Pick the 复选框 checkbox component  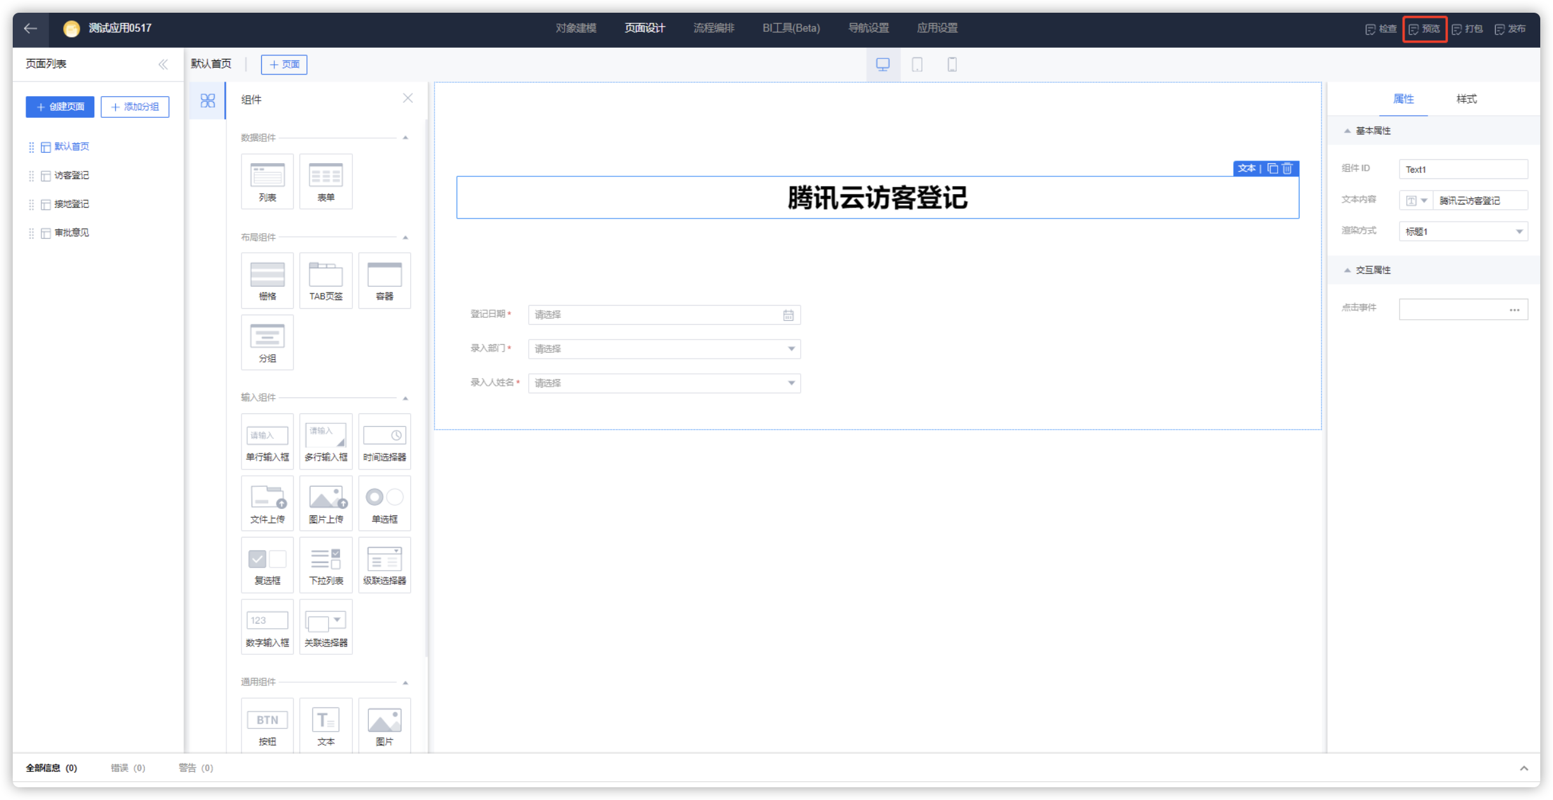coord(268,565)
